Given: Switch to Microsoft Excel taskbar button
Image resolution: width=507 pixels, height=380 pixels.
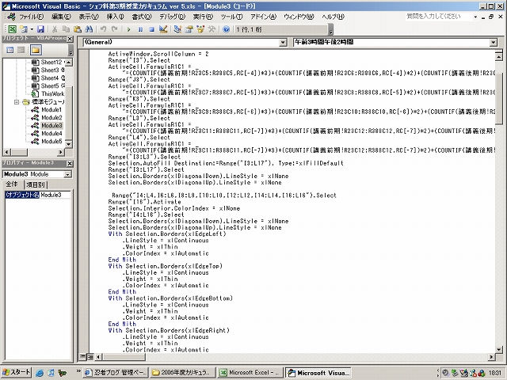Looking at the screenshot, I should click(250, 373).
